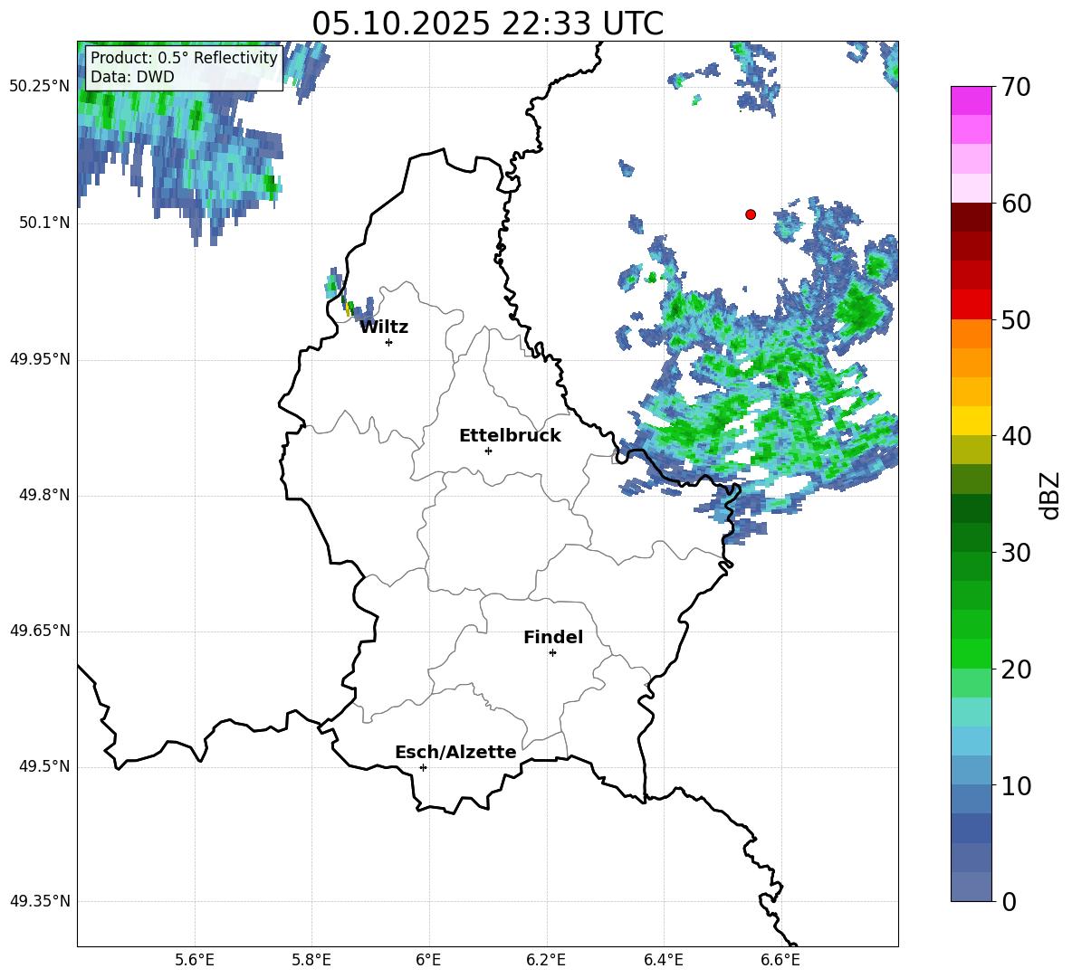Click the 30 label on colorbar
The width and height of the screenshot is (1072, 978).
[1016, 553]
